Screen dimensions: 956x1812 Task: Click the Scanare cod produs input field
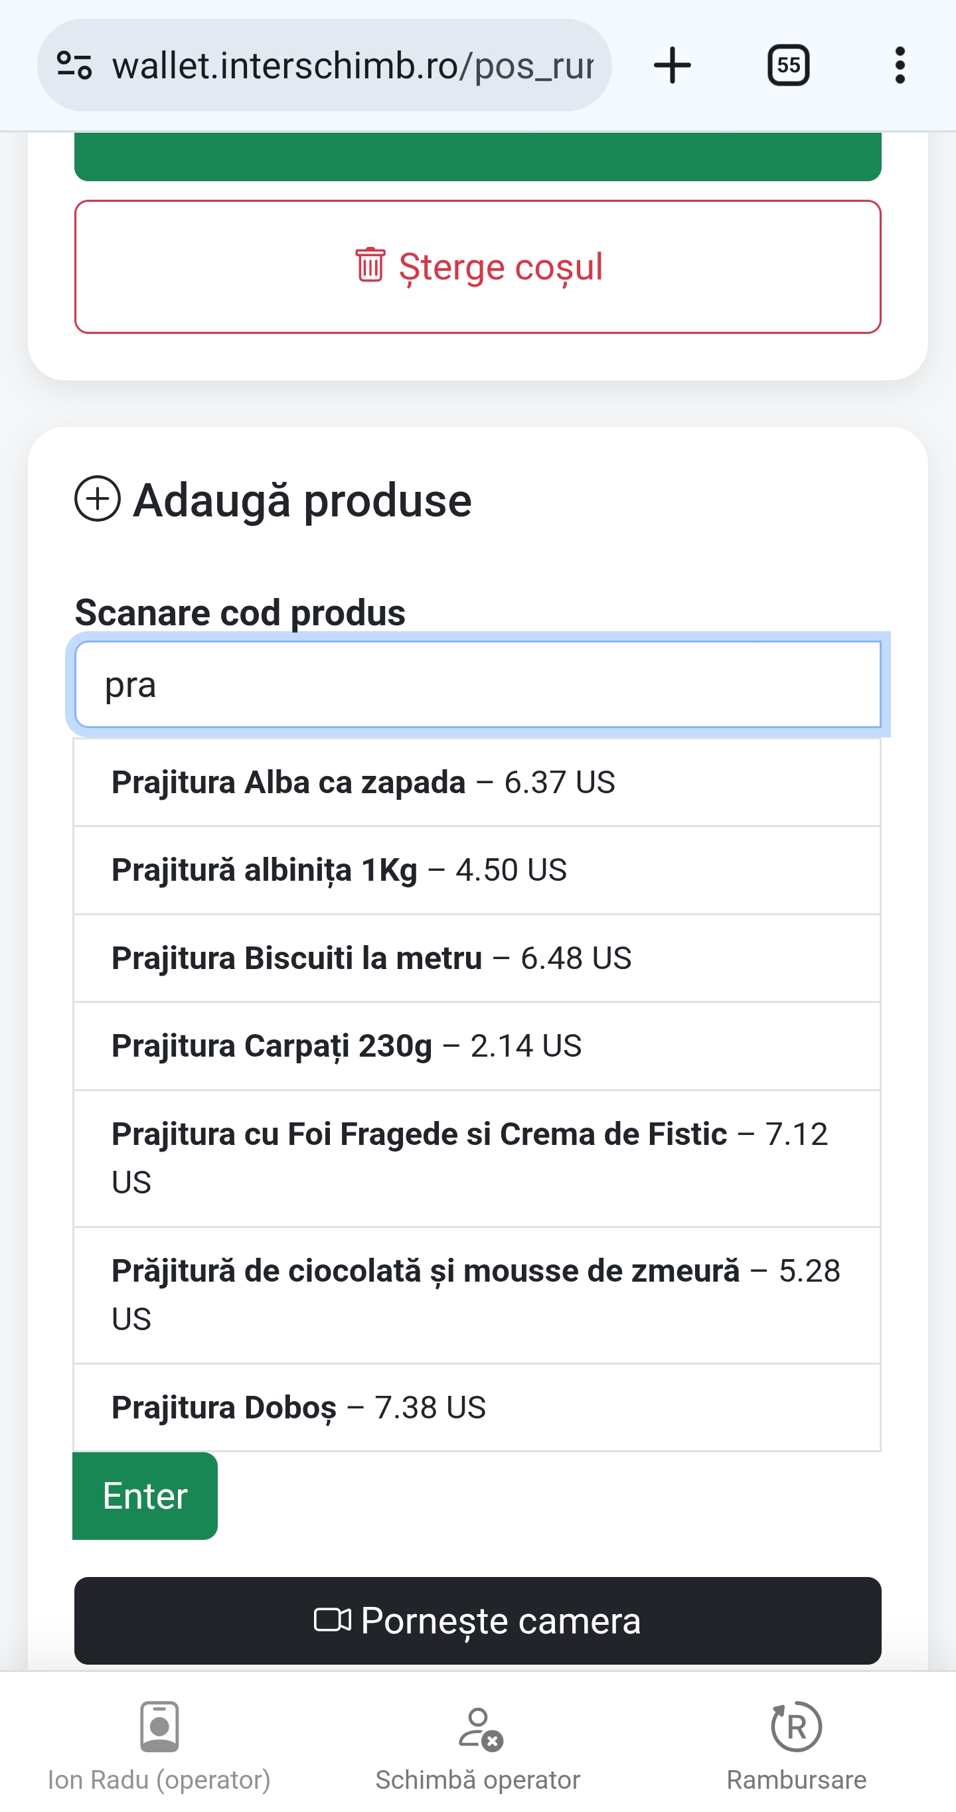477,684
